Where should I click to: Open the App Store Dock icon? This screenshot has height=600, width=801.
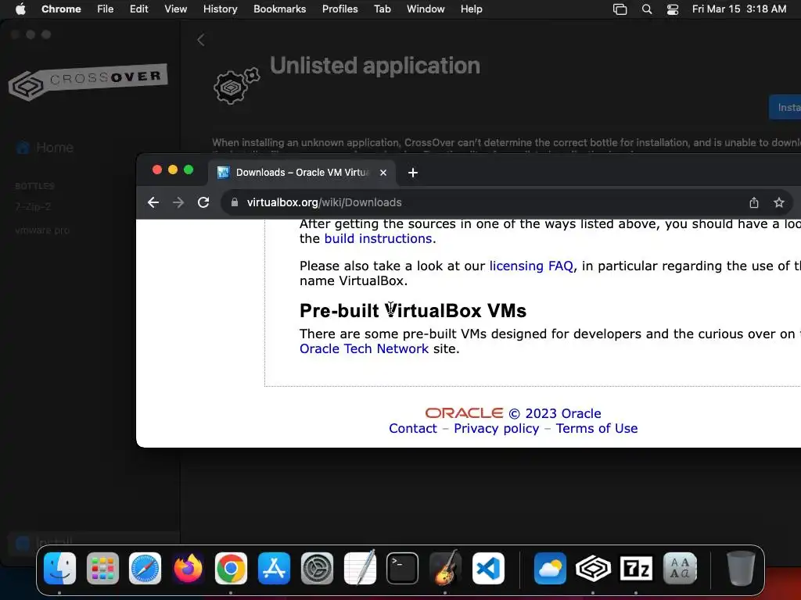[x=274, y=568]
